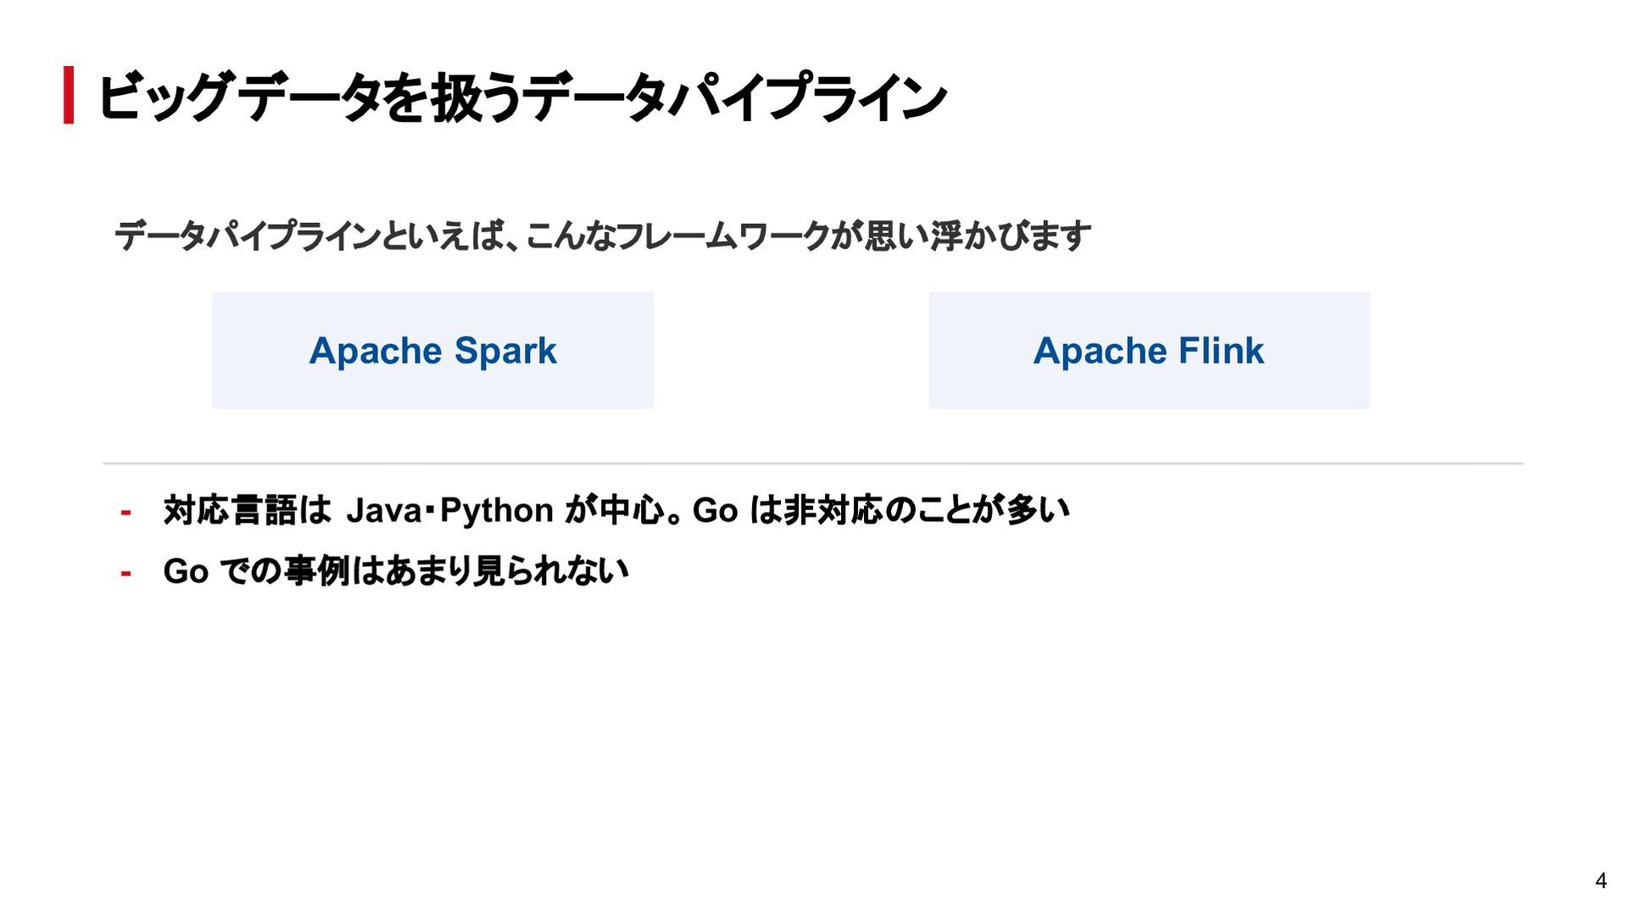Click the text Go は非対応のことが多い
The height and width of the screenshot is (917, 1628).
click(x=881, y=510)
